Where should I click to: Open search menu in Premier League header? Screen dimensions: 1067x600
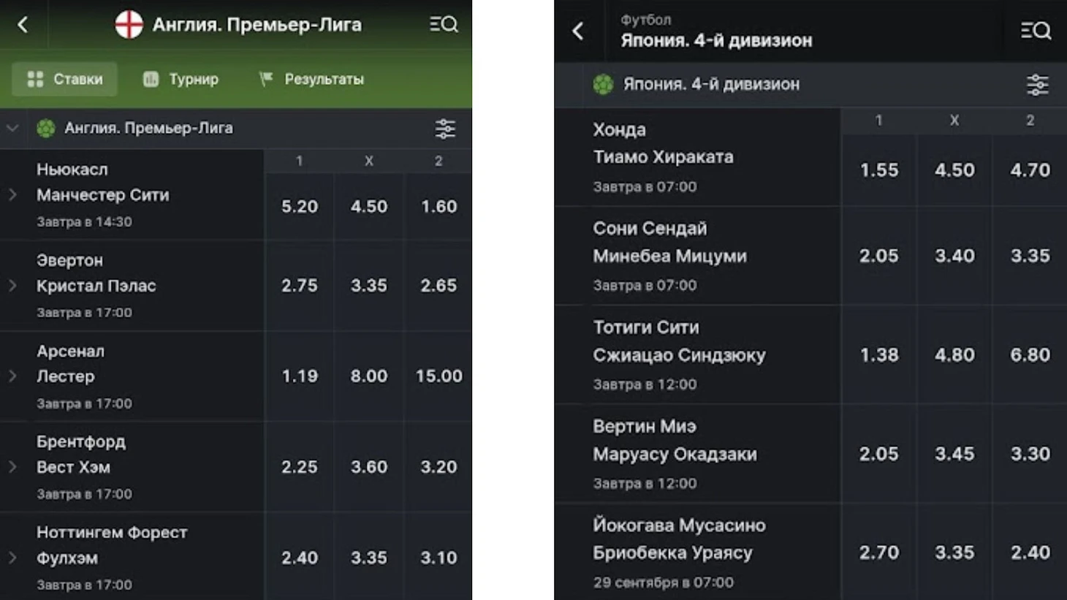click(444, 24)
